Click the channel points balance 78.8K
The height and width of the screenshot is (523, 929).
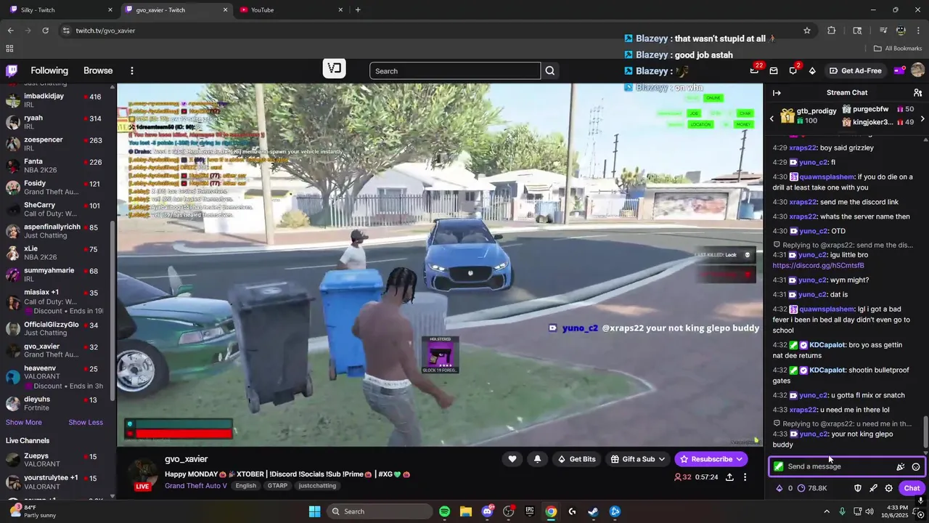point(812,488)
